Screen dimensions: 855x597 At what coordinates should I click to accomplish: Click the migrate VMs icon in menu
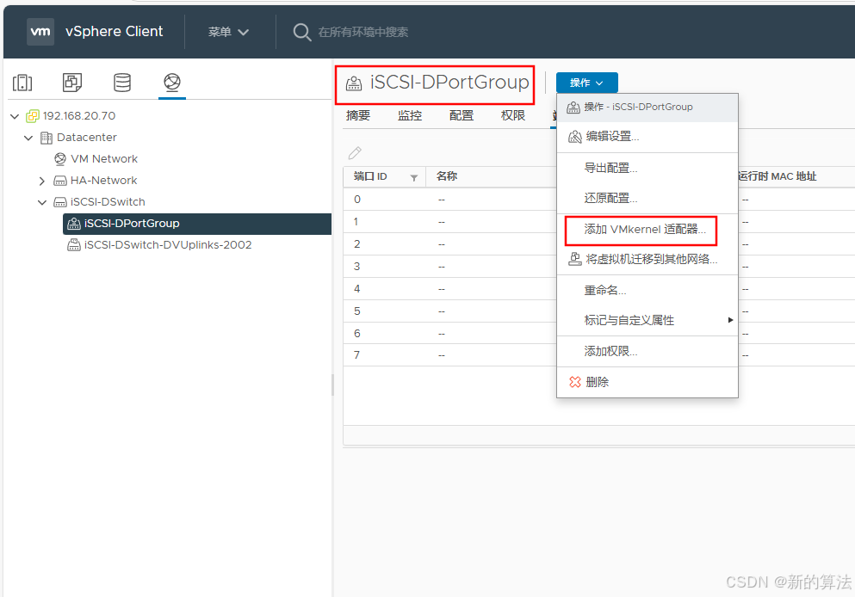(x=574, y=259)
